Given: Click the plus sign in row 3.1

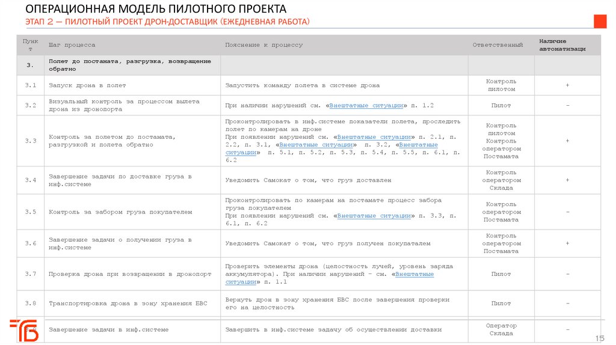Looking at the screenshot, I should click(567, 85).
